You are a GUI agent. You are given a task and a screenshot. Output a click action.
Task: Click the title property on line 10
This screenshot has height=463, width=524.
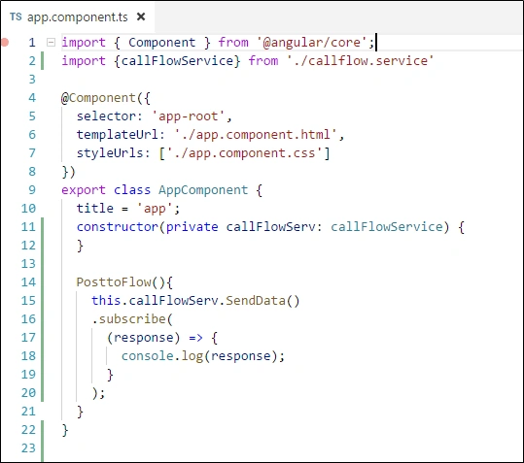coord(95,209)
